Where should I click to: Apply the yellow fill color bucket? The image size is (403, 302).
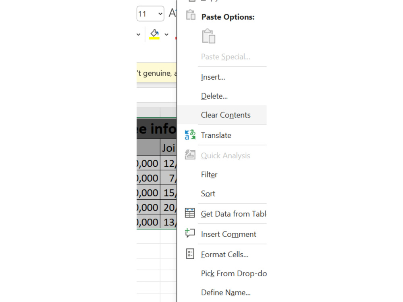coord(154,34)
